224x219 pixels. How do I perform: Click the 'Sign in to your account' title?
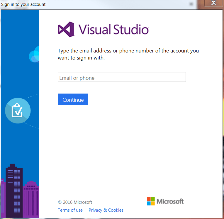pos(23,4)
